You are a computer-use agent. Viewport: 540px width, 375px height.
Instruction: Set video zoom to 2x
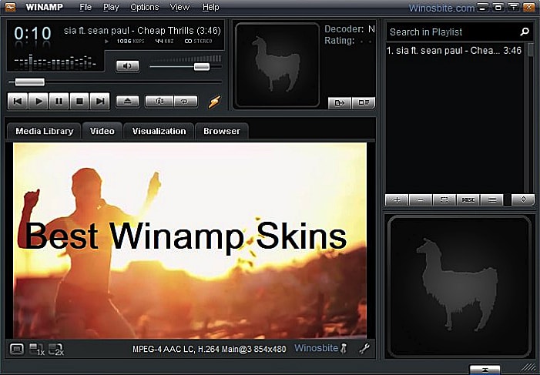(55, 349)
